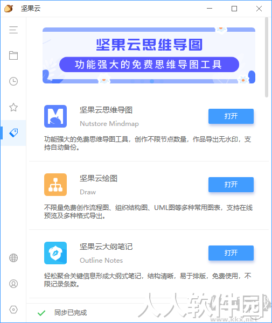
Task: Click the 坚果云绘图 app title
Action: pos(99,178)
